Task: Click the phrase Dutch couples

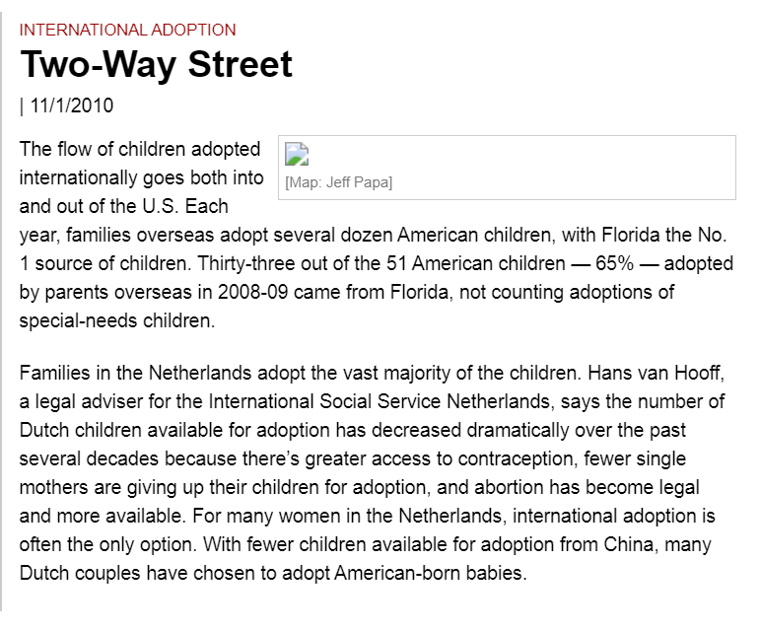Action: (83, 572)
